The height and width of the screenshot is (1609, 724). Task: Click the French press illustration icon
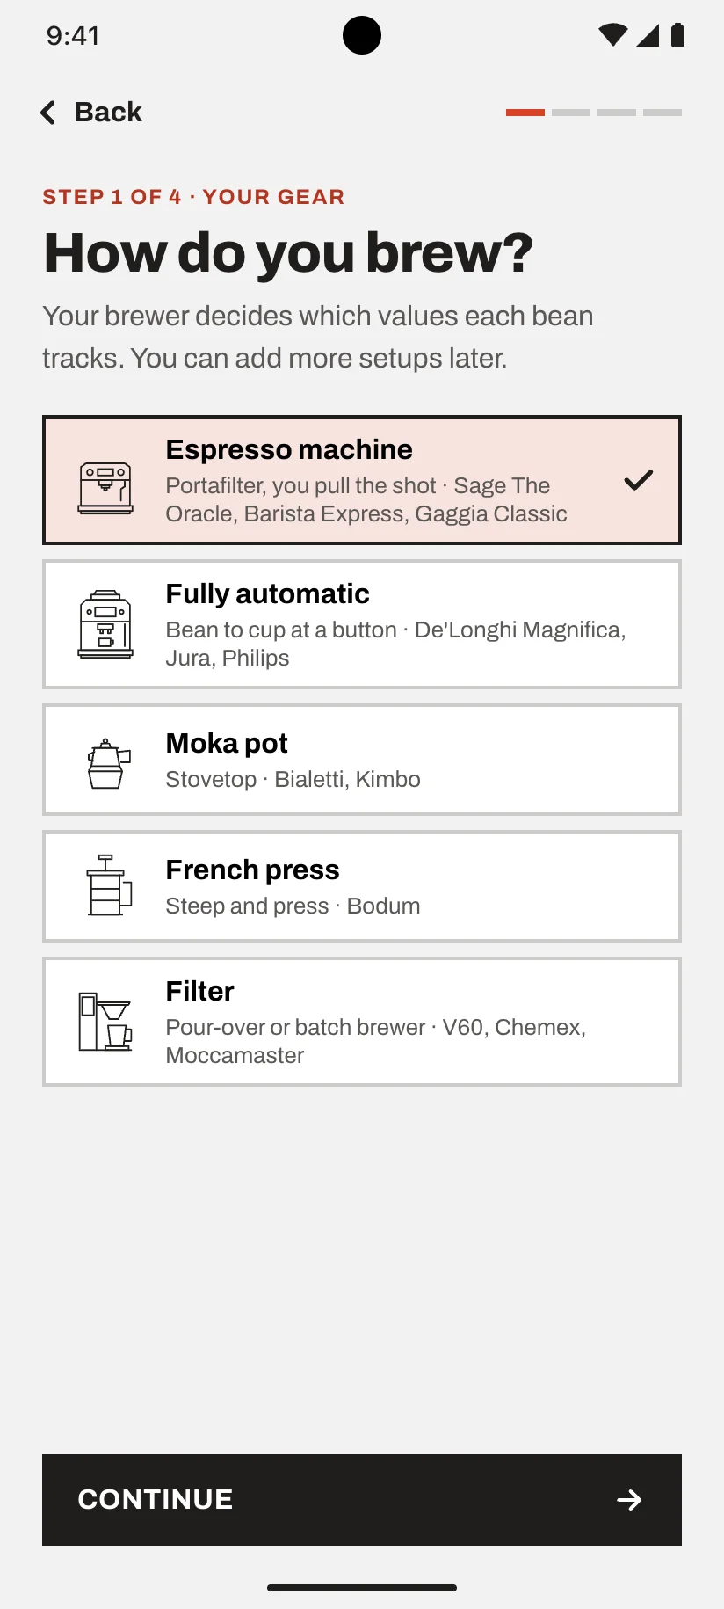click(x=109, y=885)
